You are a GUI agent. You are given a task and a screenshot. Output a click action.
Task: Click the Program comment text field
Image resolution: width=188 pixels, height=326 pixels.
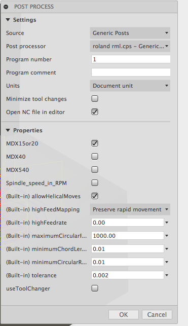[x=131, y=73]
